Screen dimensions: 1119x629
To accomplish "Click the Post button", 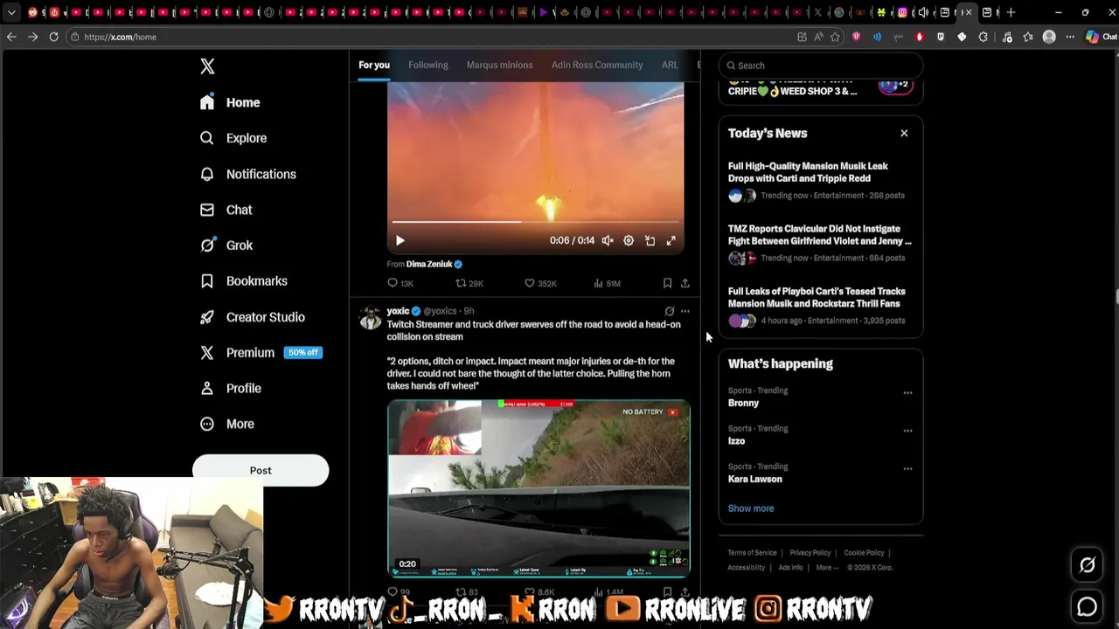I will 261,470.
